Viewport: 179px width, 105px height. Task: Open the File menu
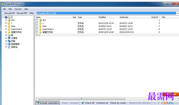click(4, 9)
